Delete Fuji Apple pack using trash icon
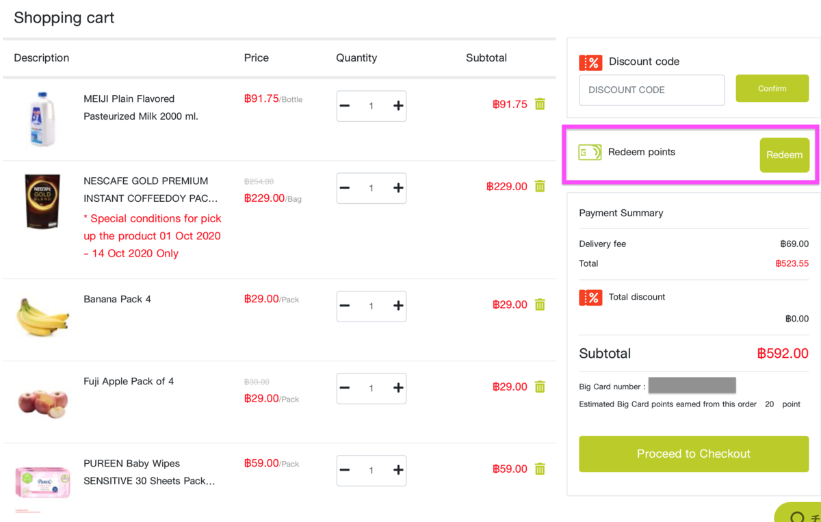The height and width of the screenshot is (522, 821). (x=540, y=387)
